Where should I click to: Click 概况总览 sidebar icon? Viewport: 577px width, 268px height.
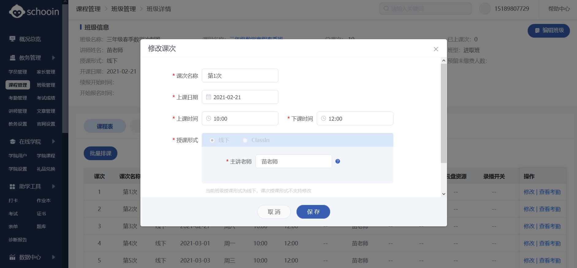tap(12, 39)
